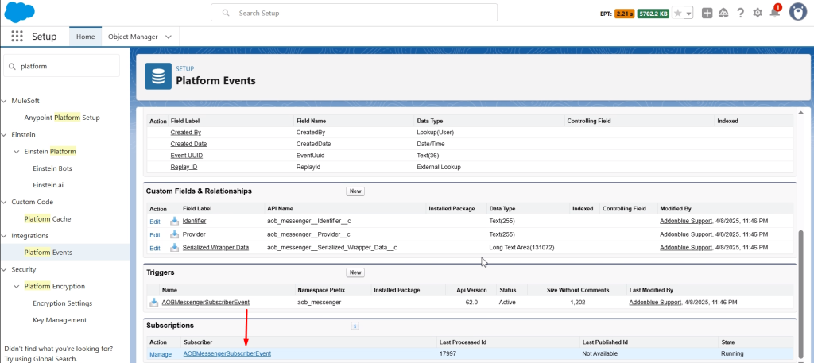Click the 5702.2 KB badge
This screenshot has height=363, width=814.
tap(653, 14)
